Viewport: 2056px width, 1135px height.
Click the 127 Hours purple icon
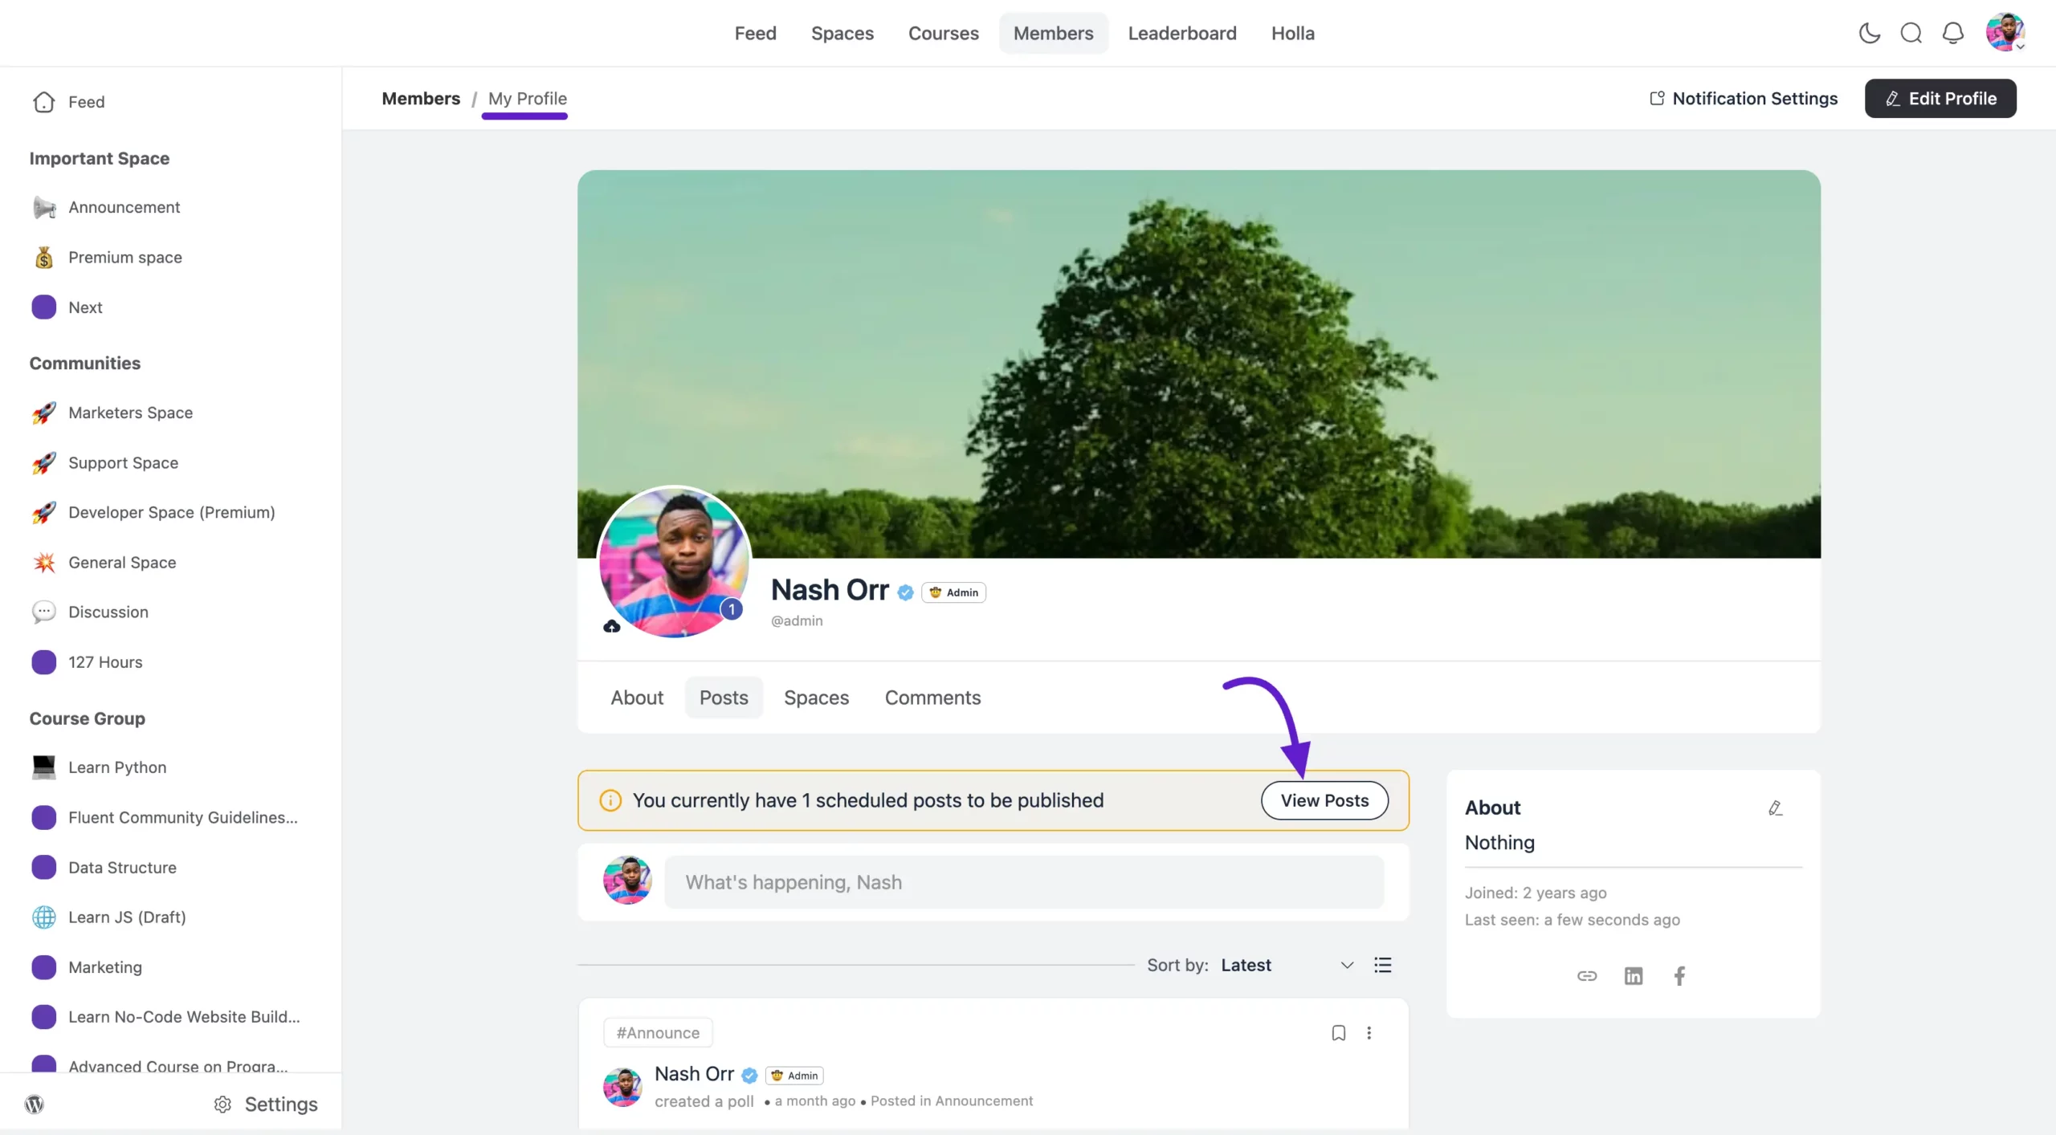click(x=44, y=662)
